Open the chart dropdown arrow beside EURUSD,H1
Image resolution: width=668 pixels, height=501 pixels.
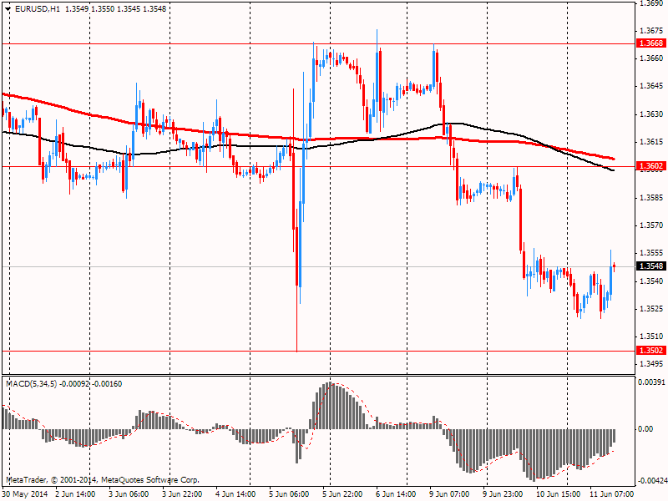[x=8, y=8]
